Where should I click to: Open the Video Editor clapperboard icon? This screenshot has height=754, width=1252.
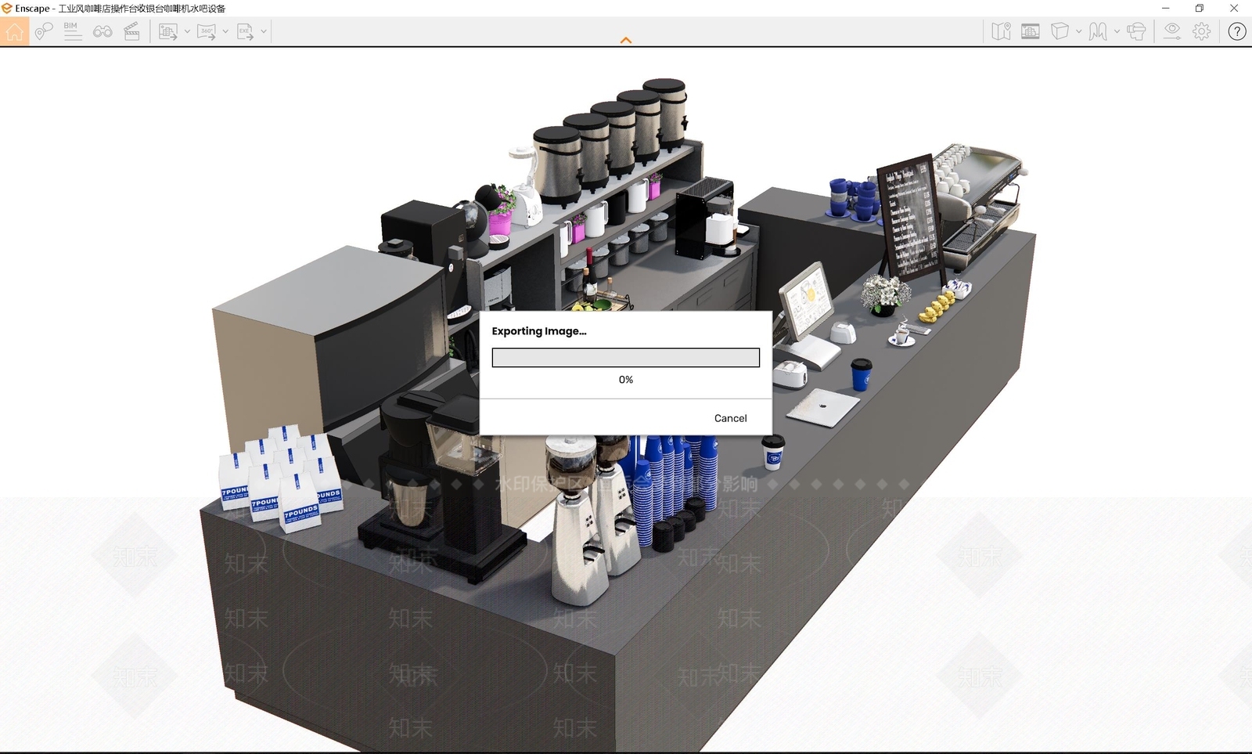pyautogui.click(x=132, y=31)
